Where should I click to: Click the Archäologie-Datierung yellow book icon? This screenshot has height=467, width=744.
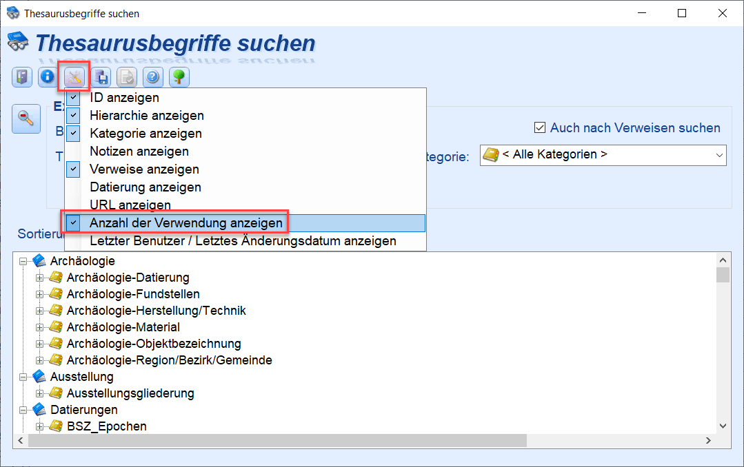coord(56,277)
